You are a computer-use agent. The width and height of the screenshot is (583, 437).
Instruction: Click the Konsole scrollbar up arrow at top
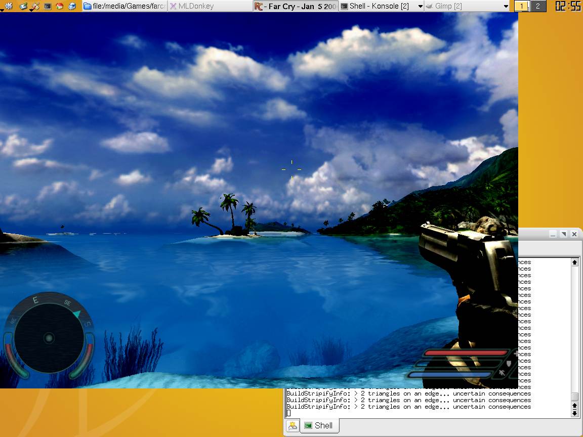[x=574, y=263]
